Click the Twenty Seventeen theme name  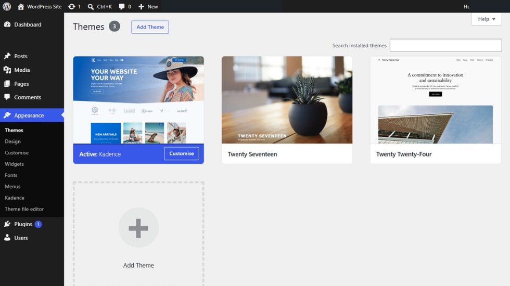click(x=252, y=154)
